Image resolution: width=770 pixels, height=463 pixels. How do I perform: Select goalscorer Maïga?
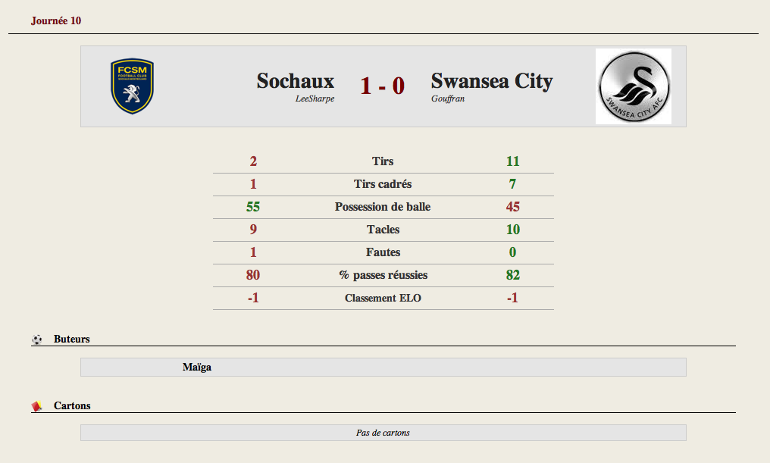[x=197, y=368]
